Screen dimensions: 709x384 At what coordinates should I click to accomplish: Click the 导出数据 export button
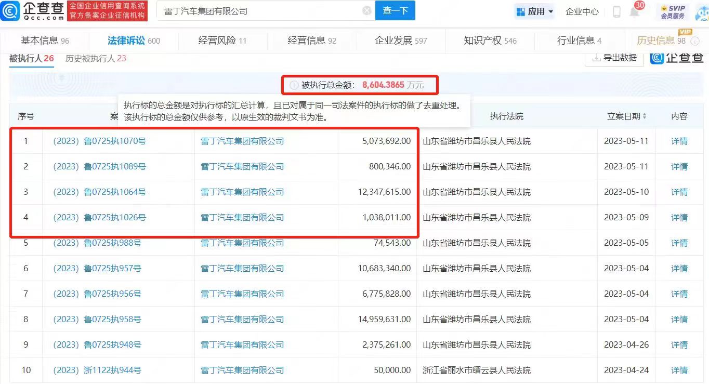(x=614, y=58)
